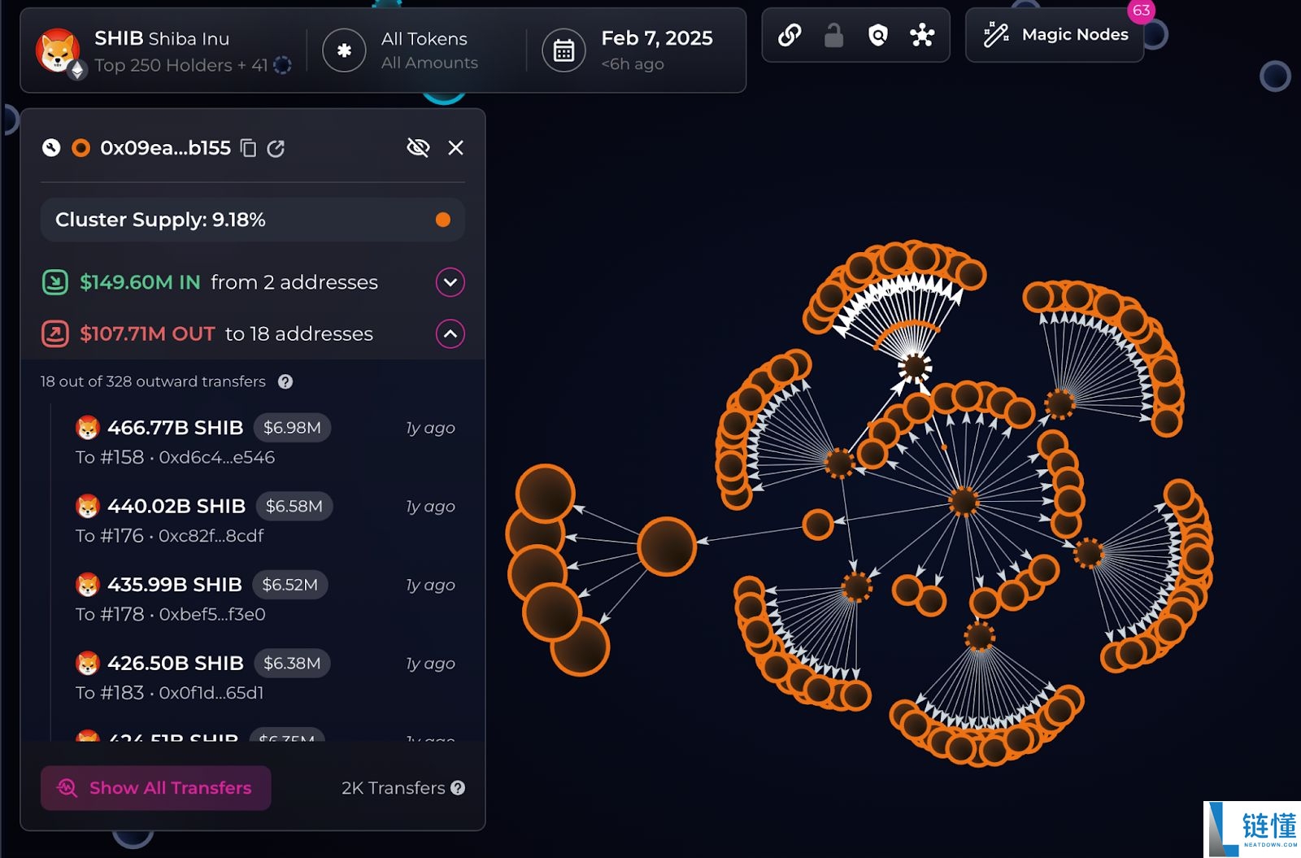Screen dimensions: 1301x858
Task: Open Magic Nodes button
Action: coord(1055,35)
